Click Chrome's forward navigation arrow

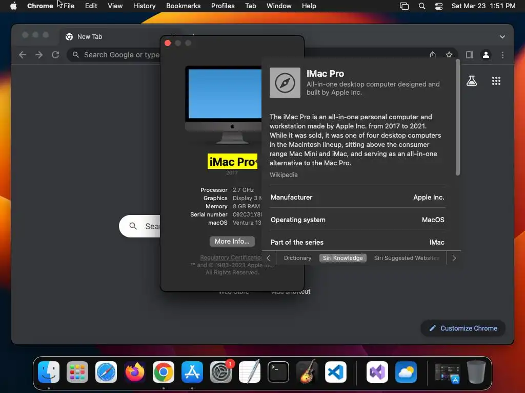pyautogui.click(x=39, y=55)
